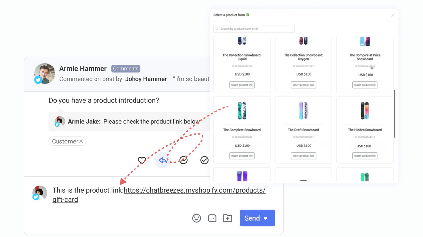This screenshot has height=237, width=423.
Task: Click the heart like icon
Action: coord(142,160)
